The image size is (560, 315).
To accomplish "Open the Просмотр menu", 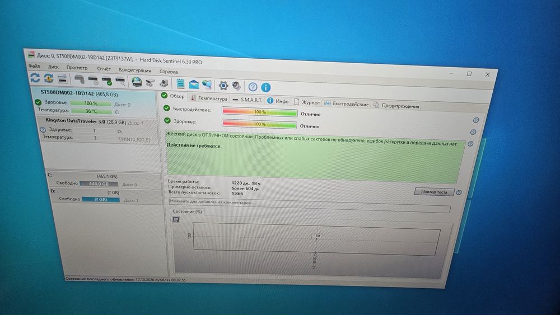I will point(77,68).
